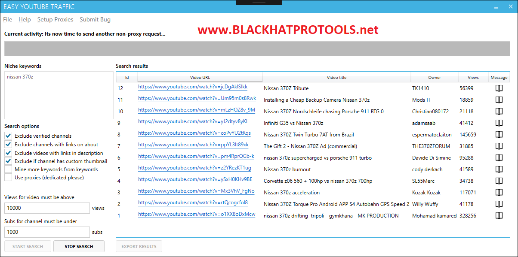Select title 'The Gift 2 - Nissan 370Z Ad (commercial)'

coord(310,146)
